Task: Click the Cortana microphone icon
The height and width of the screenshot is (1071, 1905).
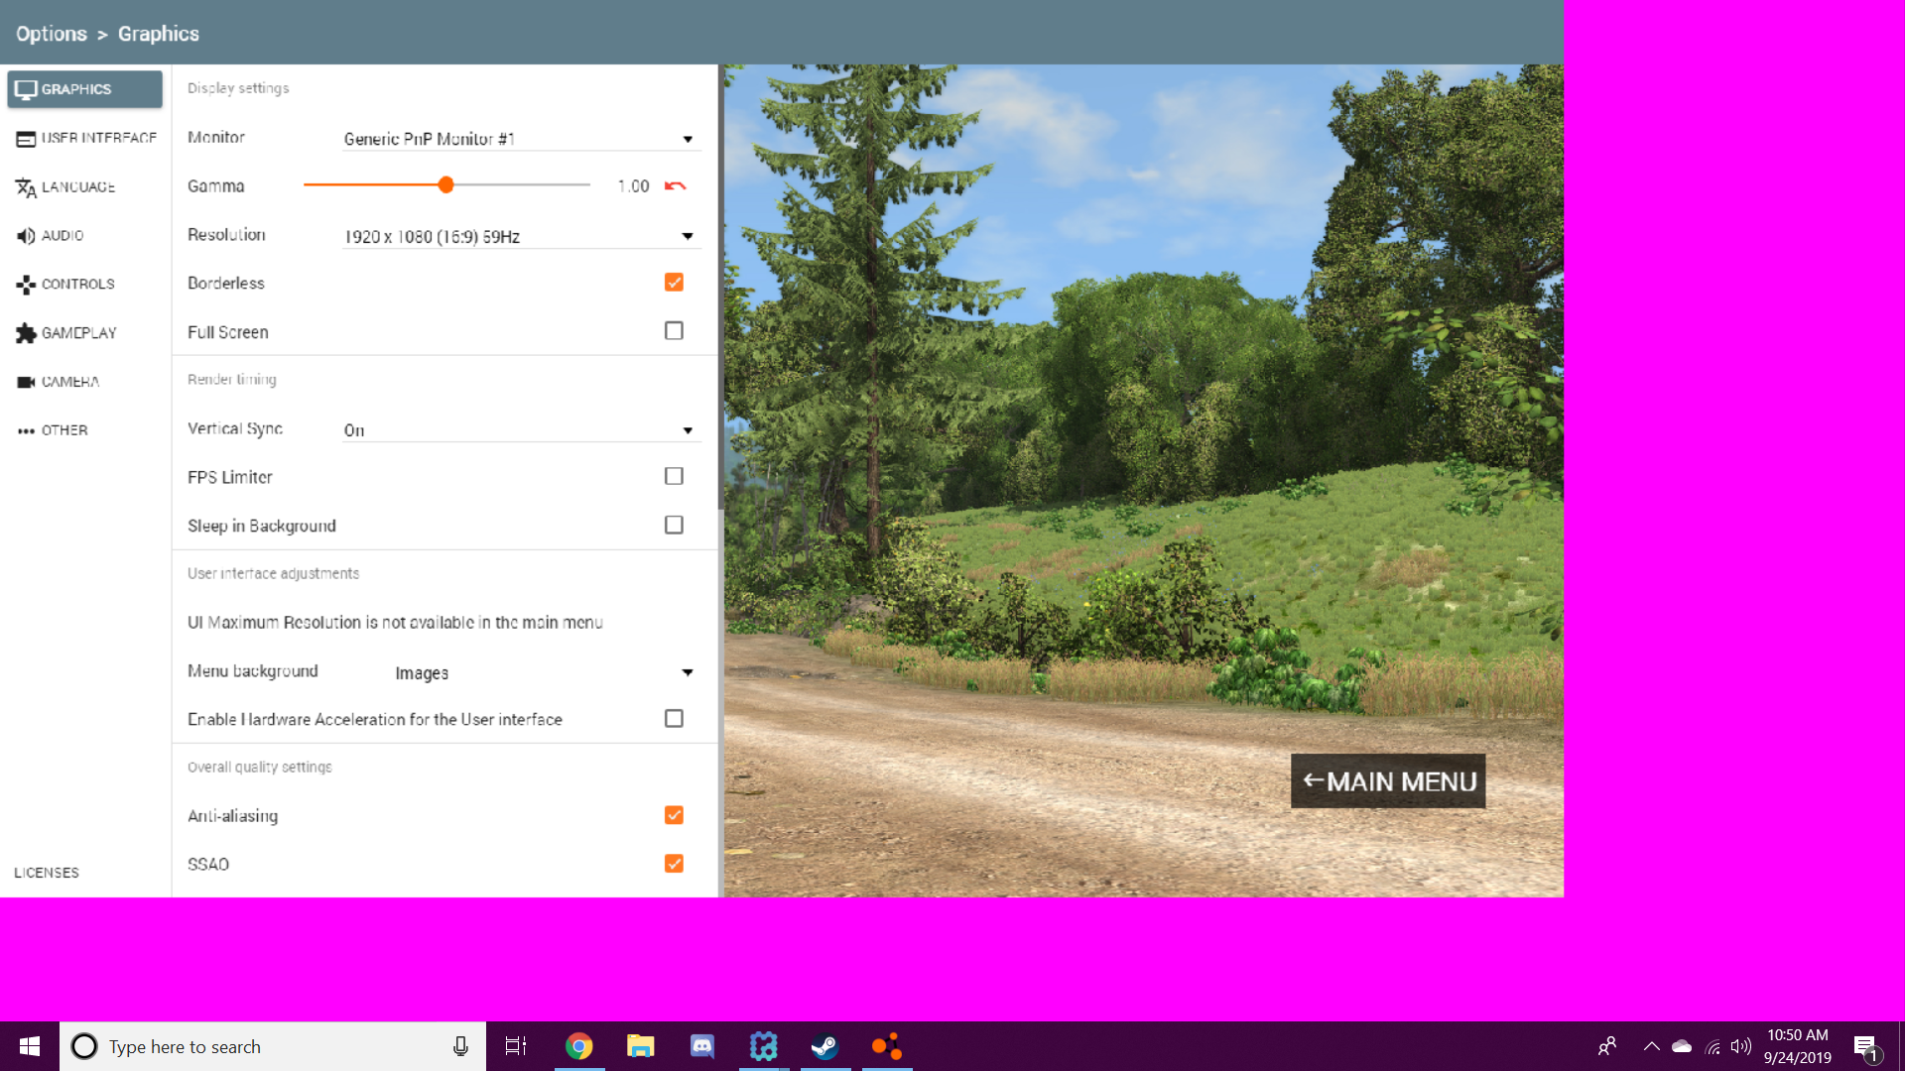Action: [x=460, y=1046]
